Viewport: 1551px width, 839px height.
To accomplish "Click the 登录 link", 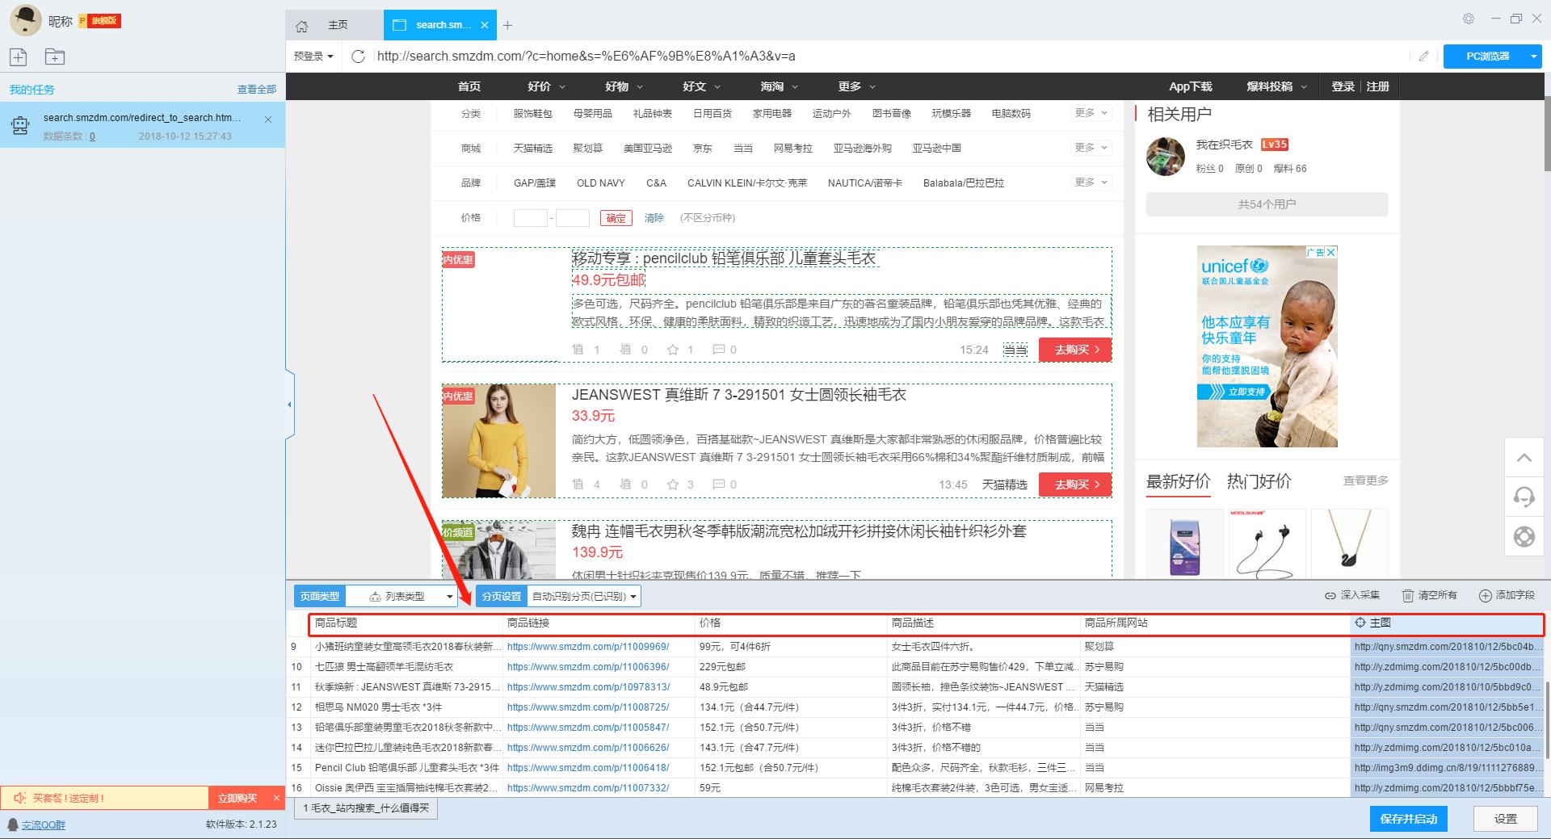I will tap(1343, 86).
